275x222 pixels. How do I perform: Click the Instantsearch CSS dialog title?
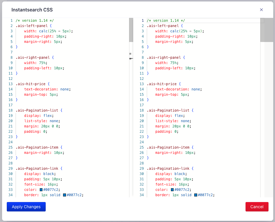[32, 10]
